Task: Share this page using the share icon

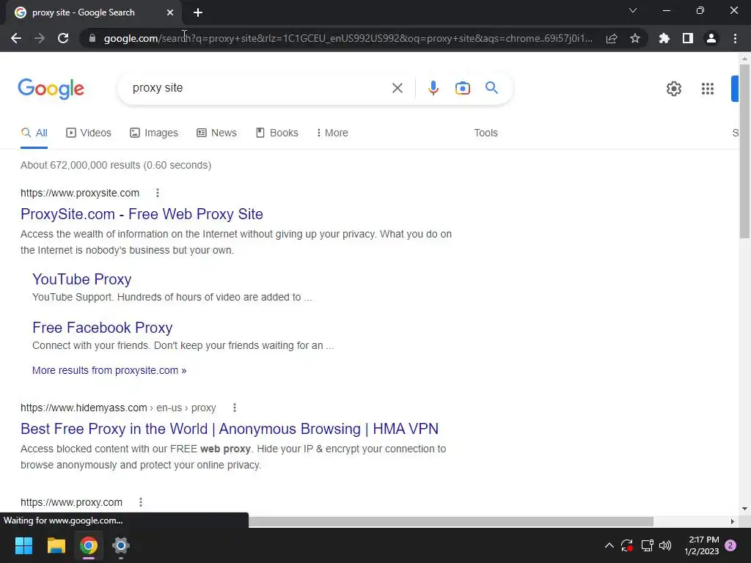Action: click(x=612, y=38)
